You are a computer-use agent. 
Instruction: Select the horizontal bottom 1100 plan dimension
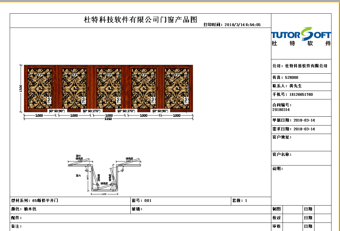click(x=104, y=194)
